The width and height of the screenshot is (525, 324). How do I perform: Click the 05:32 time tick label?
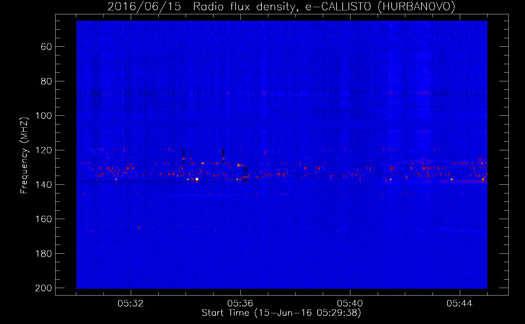(x=131, y=304)
